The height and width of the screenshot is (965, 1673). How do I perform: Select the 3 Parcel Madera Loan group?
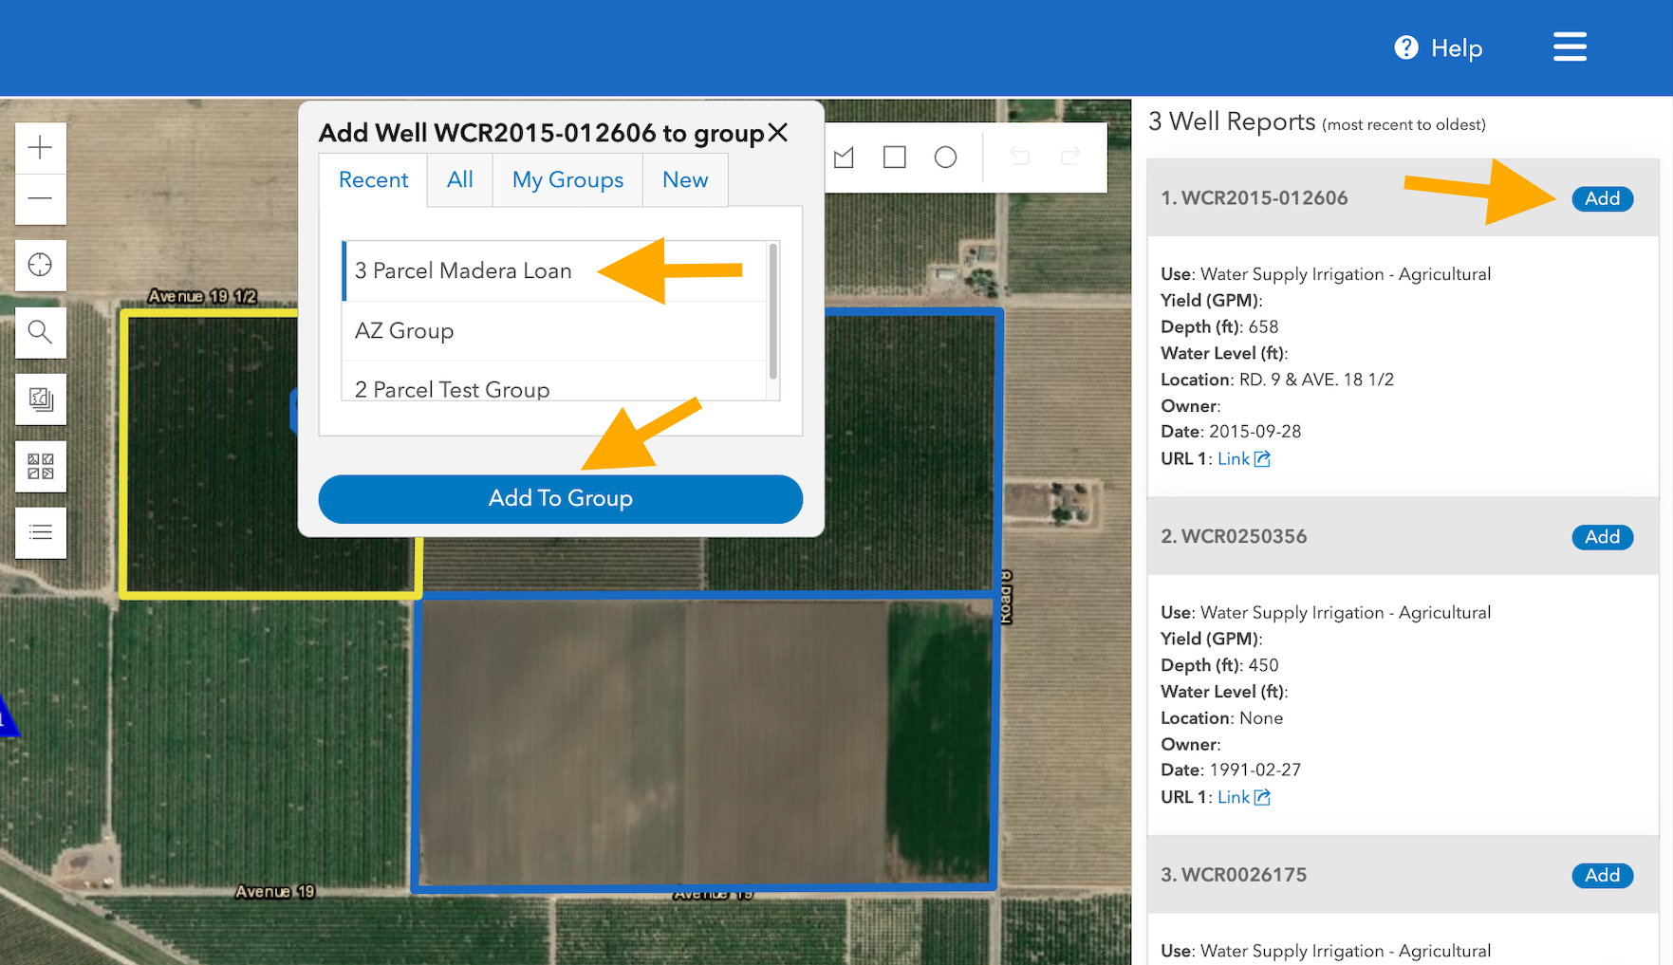(x=463, y=271)
